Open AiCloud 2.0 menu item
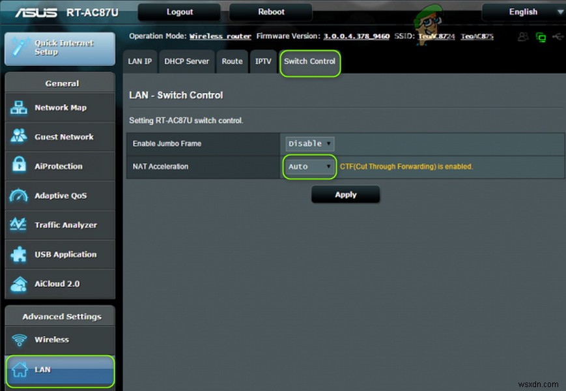 (61, 283)
